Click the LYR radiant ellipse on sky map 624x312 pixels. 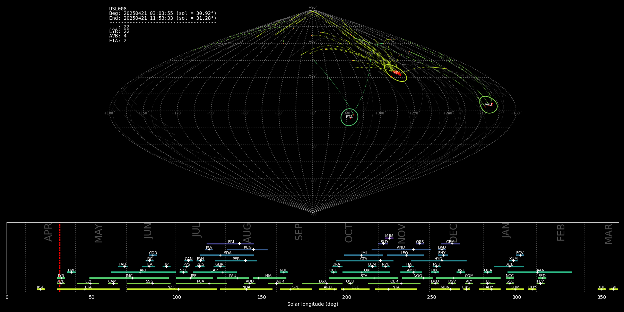(396, 73)
